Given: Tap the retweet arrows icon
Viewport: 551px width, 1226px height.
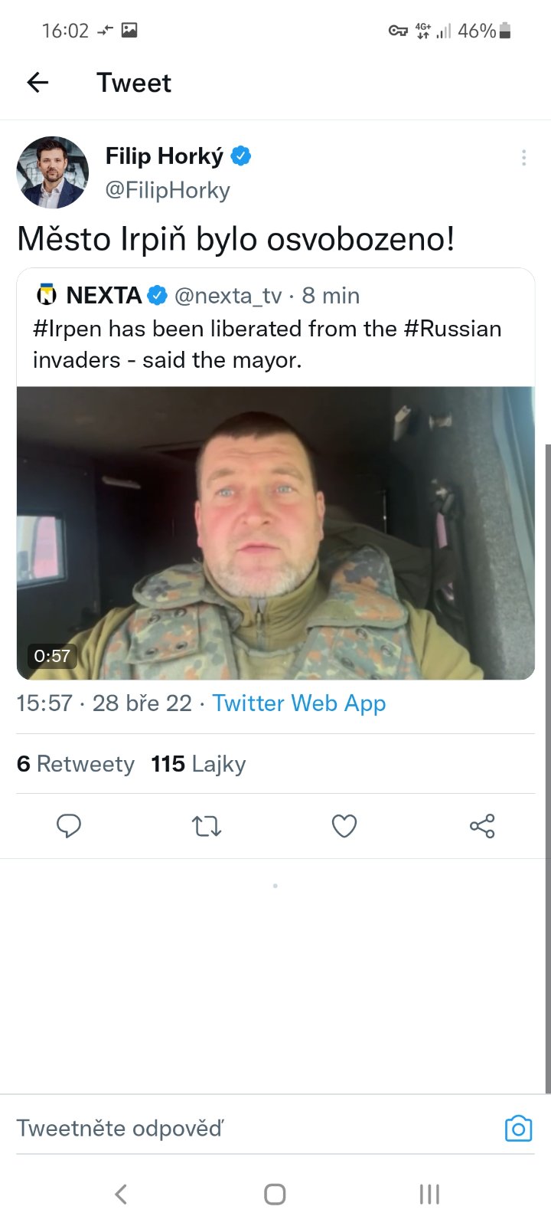Looking at the screenshot, I should 207,825.
